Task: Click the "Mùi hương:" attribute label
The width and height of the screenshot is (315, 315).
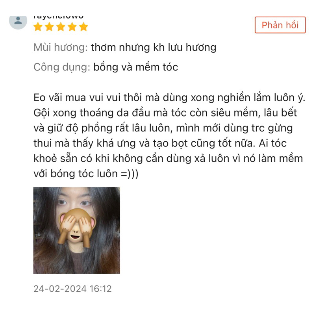Action: point(61,48)
